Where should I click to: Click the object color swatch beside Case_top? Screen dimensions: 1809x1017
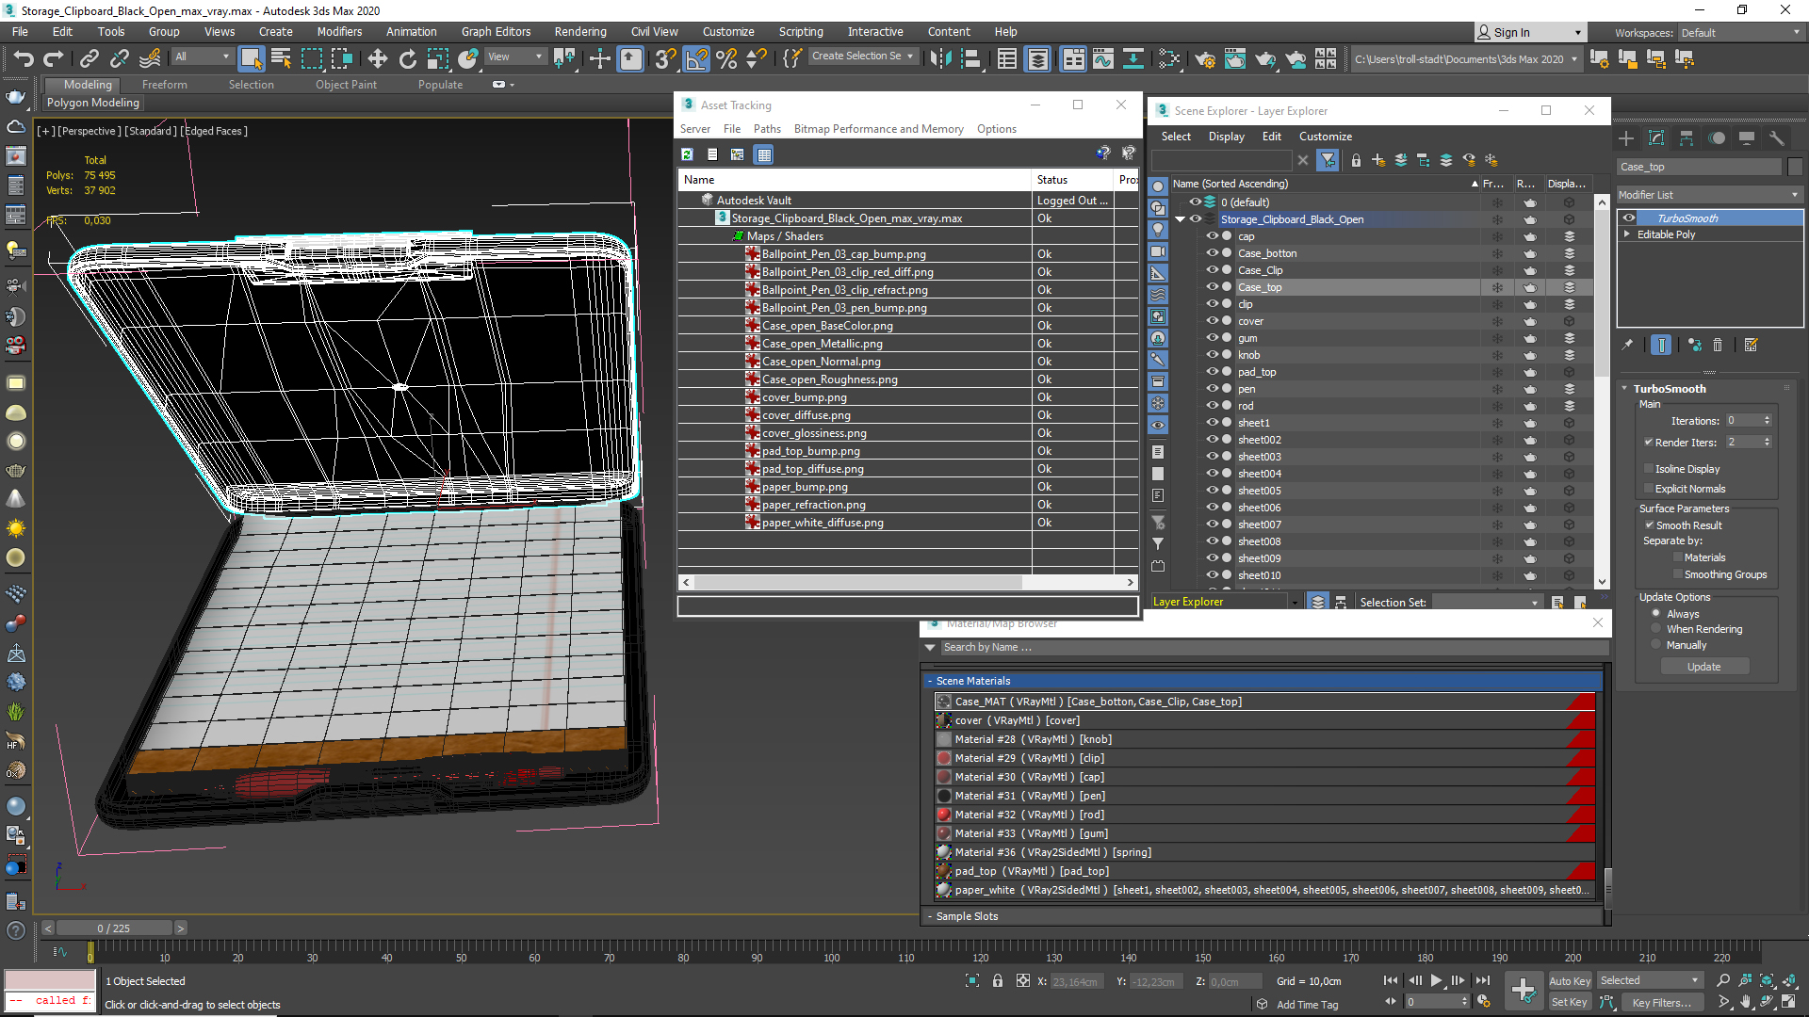pyautogui.click(x=1795, y=167)
